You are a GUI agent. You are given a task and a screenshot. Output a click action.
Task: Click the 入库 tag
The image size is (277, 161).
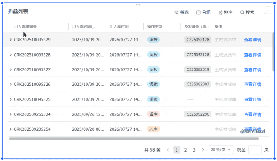(153, 129)
